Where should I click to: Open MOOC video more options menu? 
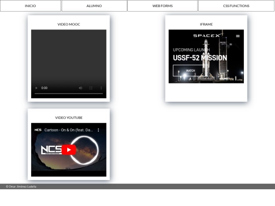101,88
